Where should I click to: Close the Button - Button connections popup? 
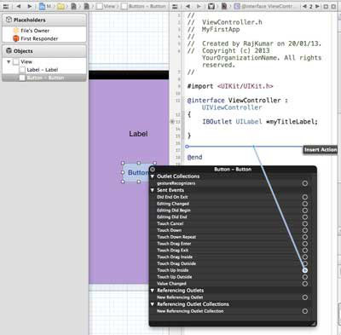click(x=153, y=170)
